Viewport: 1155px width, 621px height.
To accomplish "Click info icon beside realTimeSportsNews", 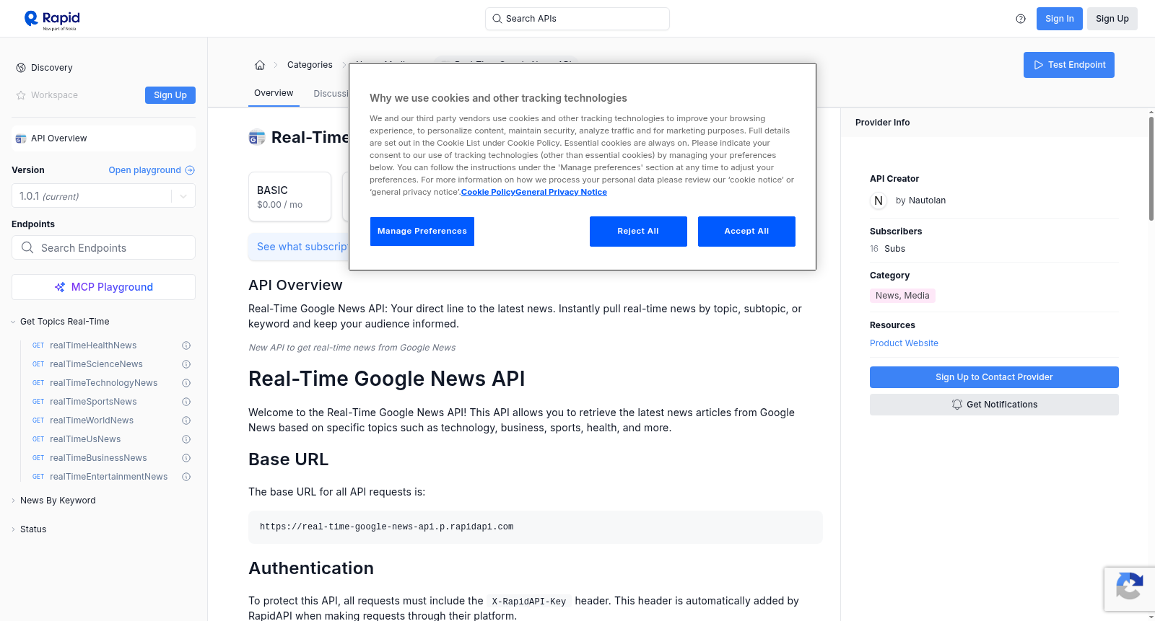I will tap(186, 402).
